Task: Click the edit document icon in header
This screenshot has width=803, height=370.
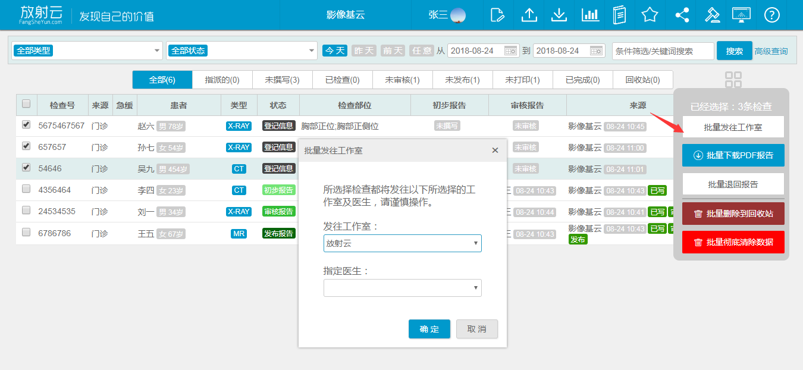Action: pyautogui.click(x=497, y=15)
